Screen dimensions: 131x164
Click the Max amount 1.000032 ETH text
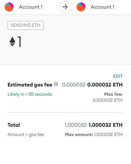click(x=94, y=135)
